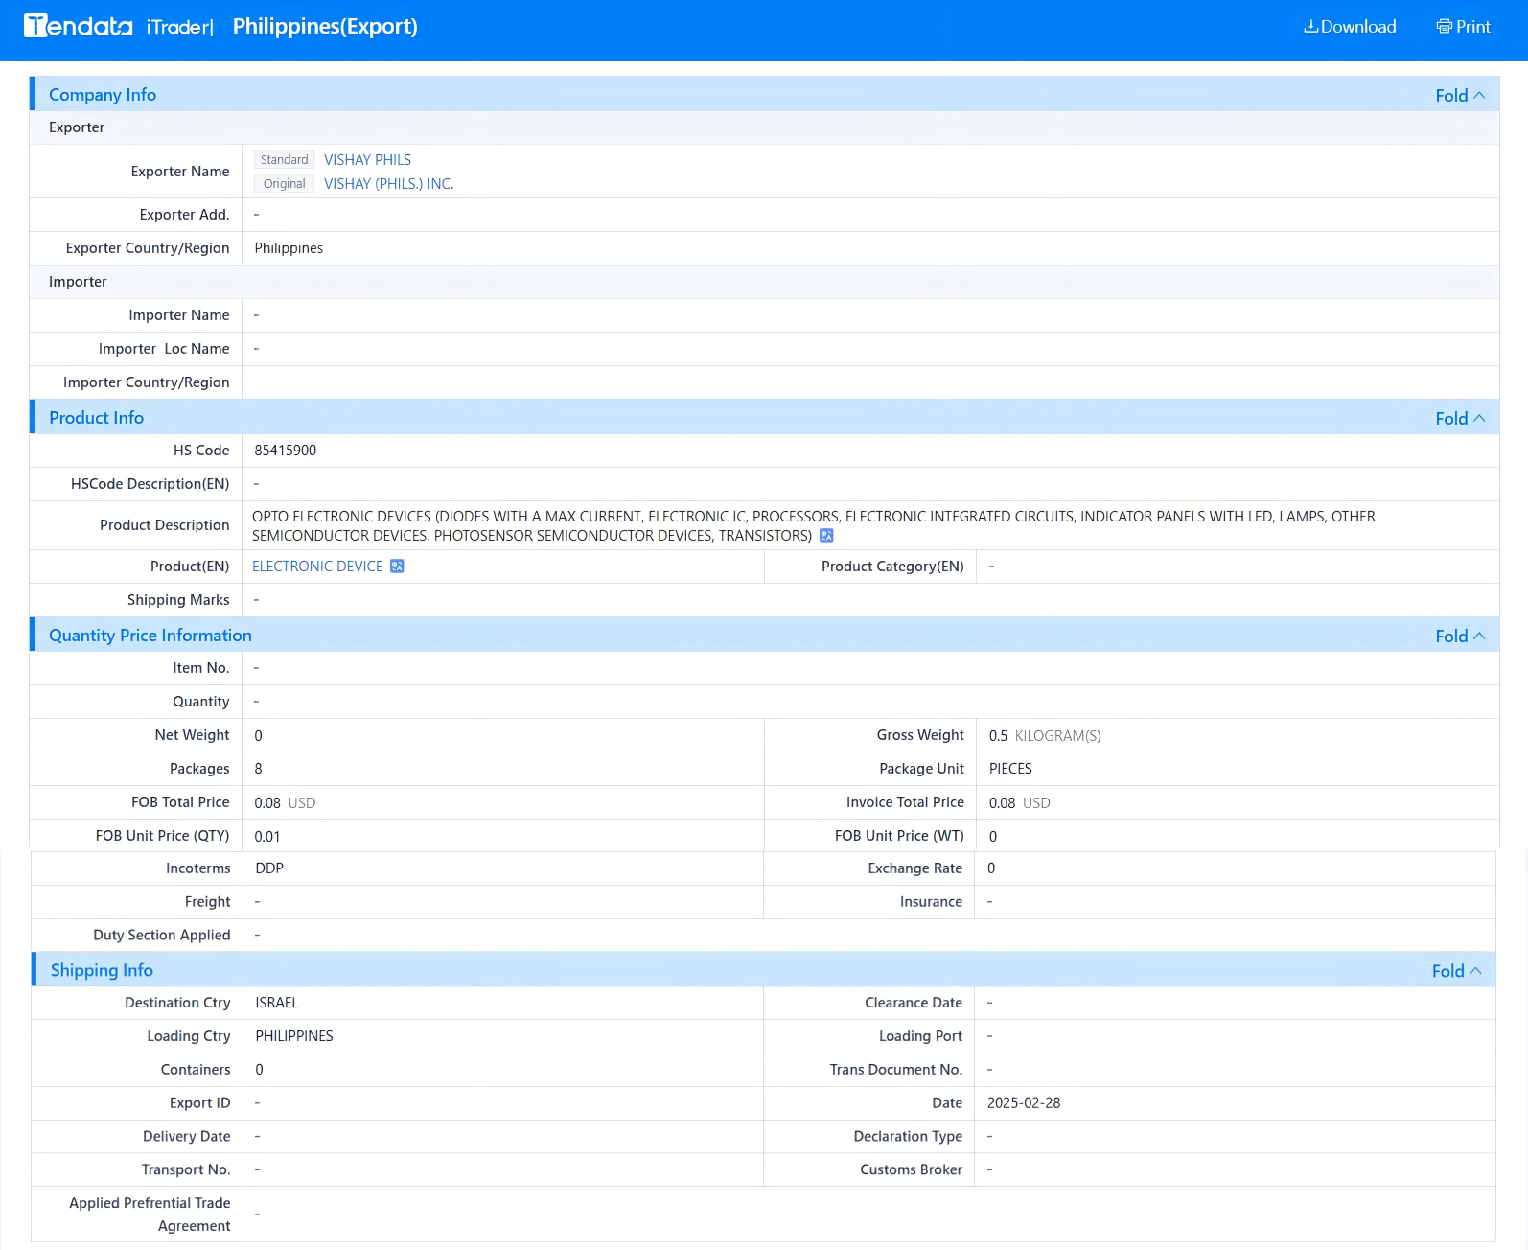
Task: Click the iTrader label in header
Action: [x=179, y=27]
